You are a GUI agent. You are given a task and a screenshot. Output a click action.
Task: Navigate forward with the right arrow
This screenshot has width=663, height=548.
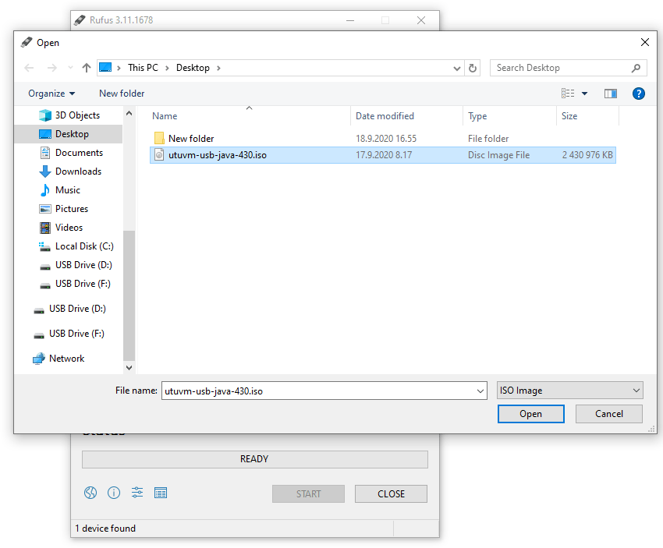(52, 68)
